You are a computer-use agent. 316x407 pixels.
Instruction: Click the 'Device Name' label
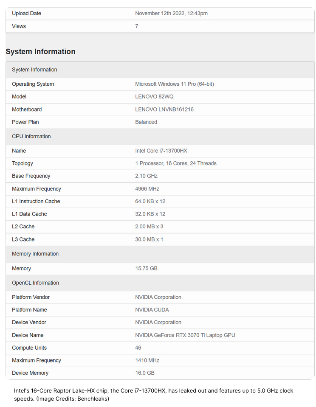[28, 335]
